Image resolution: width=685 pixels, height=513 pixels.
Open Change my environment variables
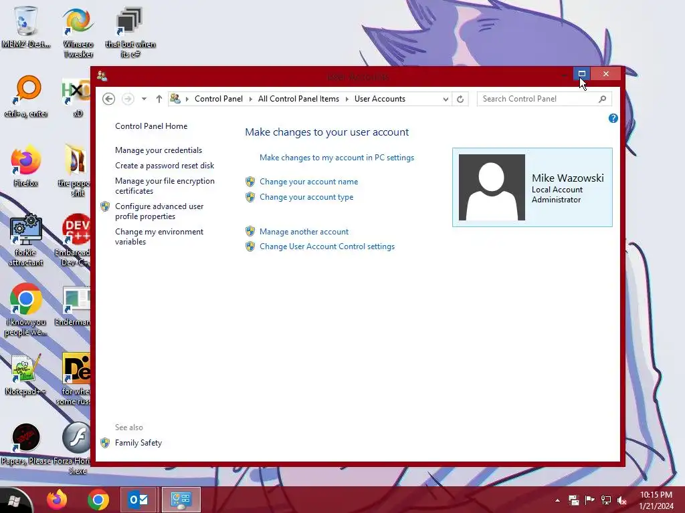[x=159, y=236]
